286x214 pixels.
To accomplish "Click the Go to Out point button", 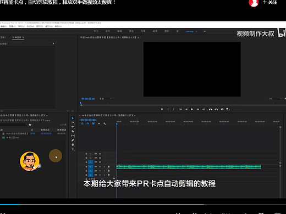I will coord(204,109).
